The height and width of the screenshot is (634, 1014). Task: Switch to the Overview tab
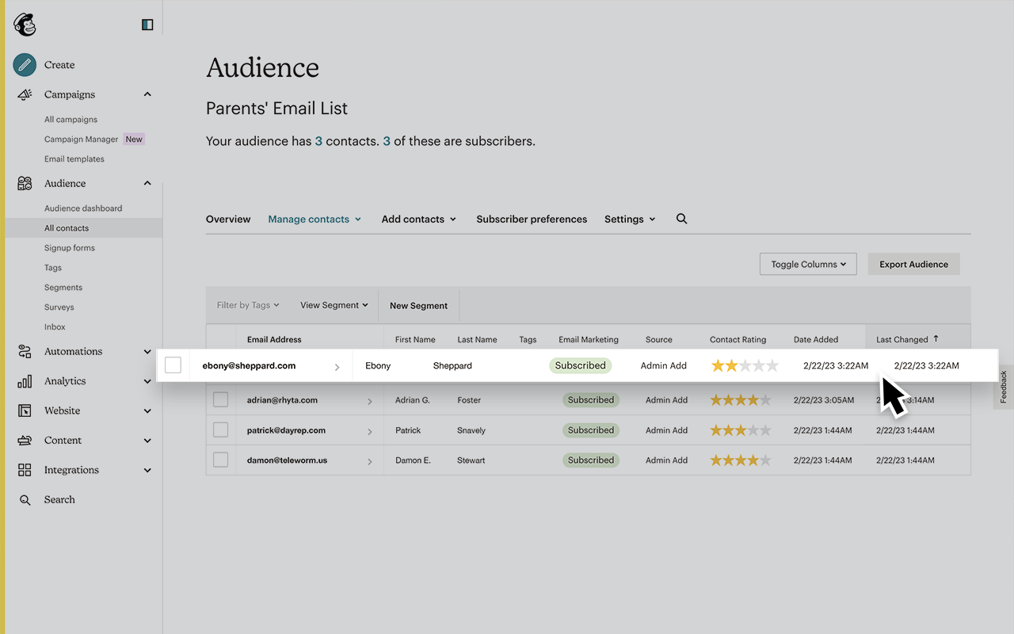[227, 219]
